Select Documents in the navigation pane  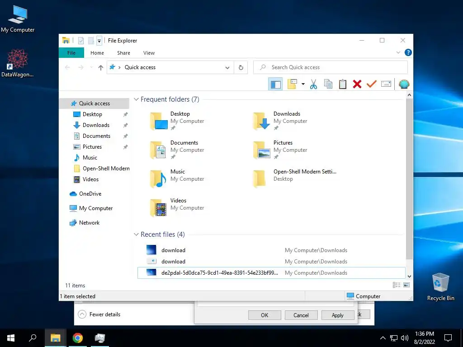[96, 136]
